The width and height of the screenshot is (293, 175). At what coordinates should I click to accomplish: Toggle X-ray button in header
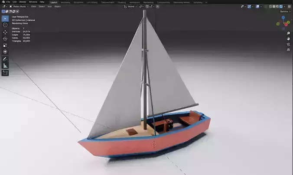click(266, 6)
